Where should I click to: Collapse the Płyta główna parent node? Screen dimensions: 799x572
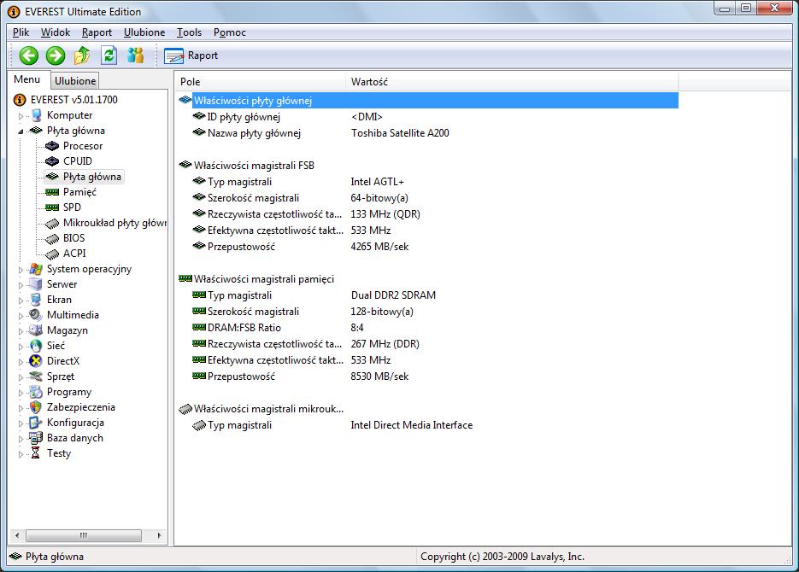pos(21,131)
